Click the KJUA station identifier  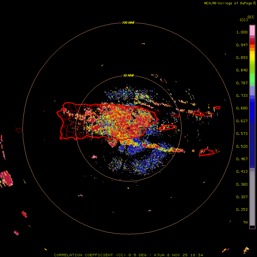coord(159,255)
